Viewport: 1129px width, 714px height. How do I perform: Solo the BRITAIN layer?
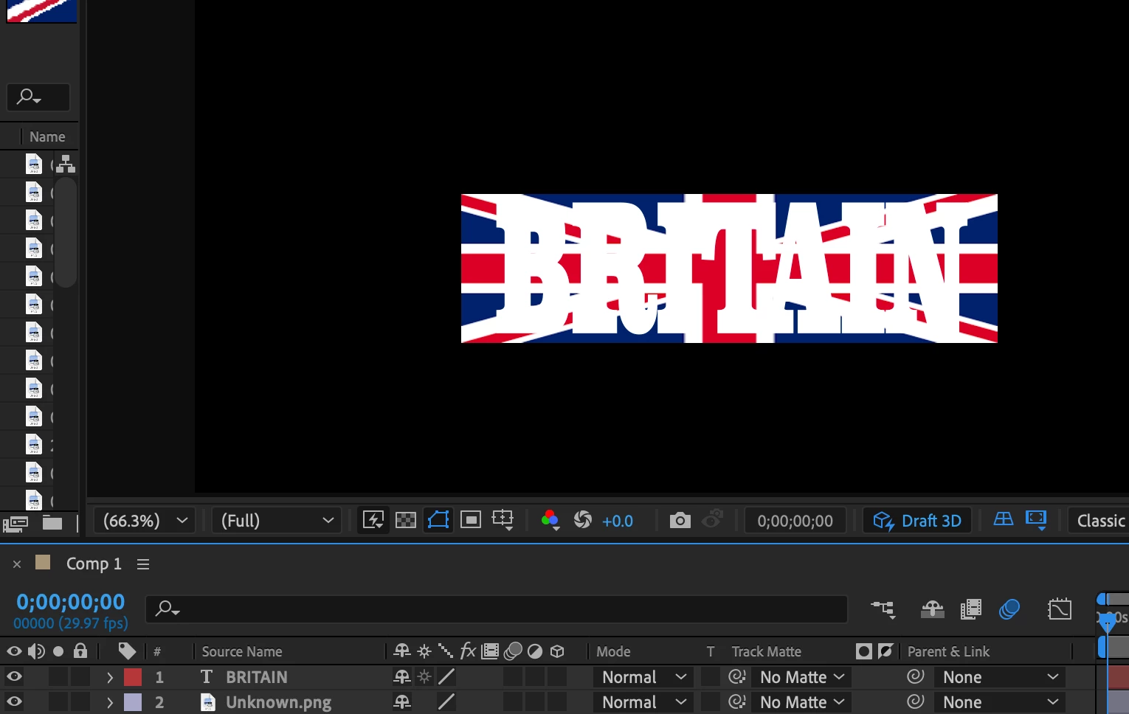point(58,676)
